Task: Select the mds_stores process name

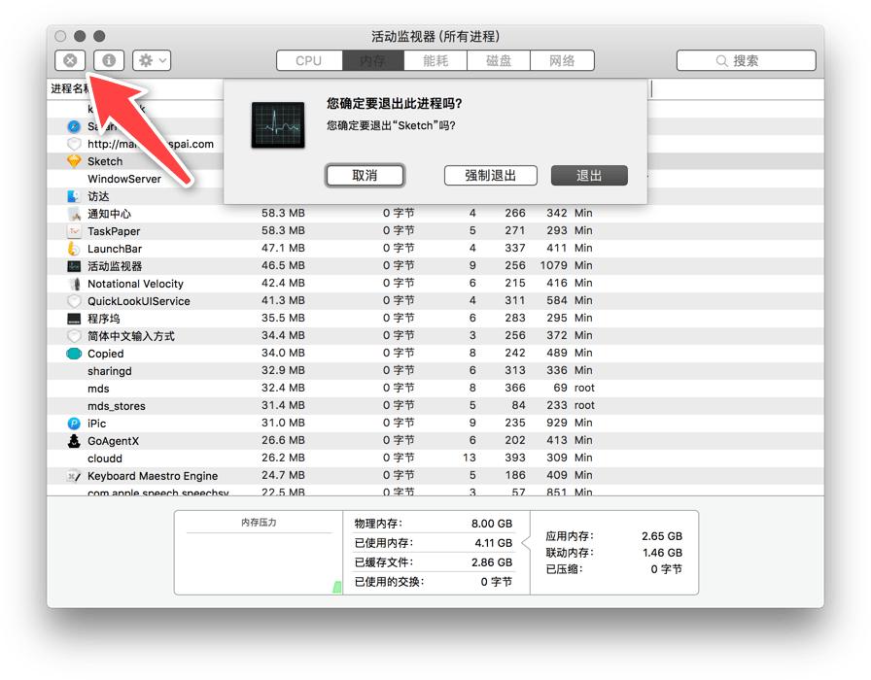Action: (x=116, y=406)
